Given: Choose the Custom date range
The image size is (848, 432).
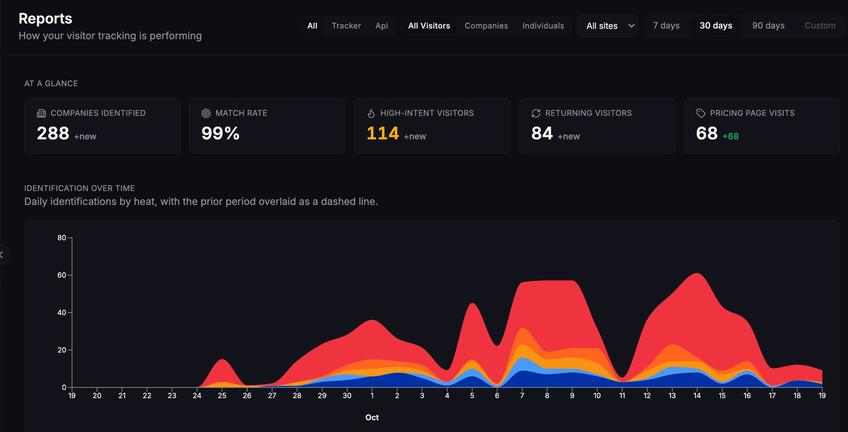Looking at the screenshot, I should [820, 26].
